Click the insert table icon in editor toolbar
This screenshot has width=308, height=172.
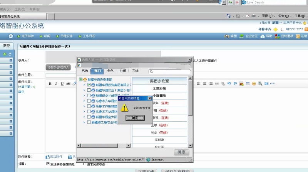[248, 84]
